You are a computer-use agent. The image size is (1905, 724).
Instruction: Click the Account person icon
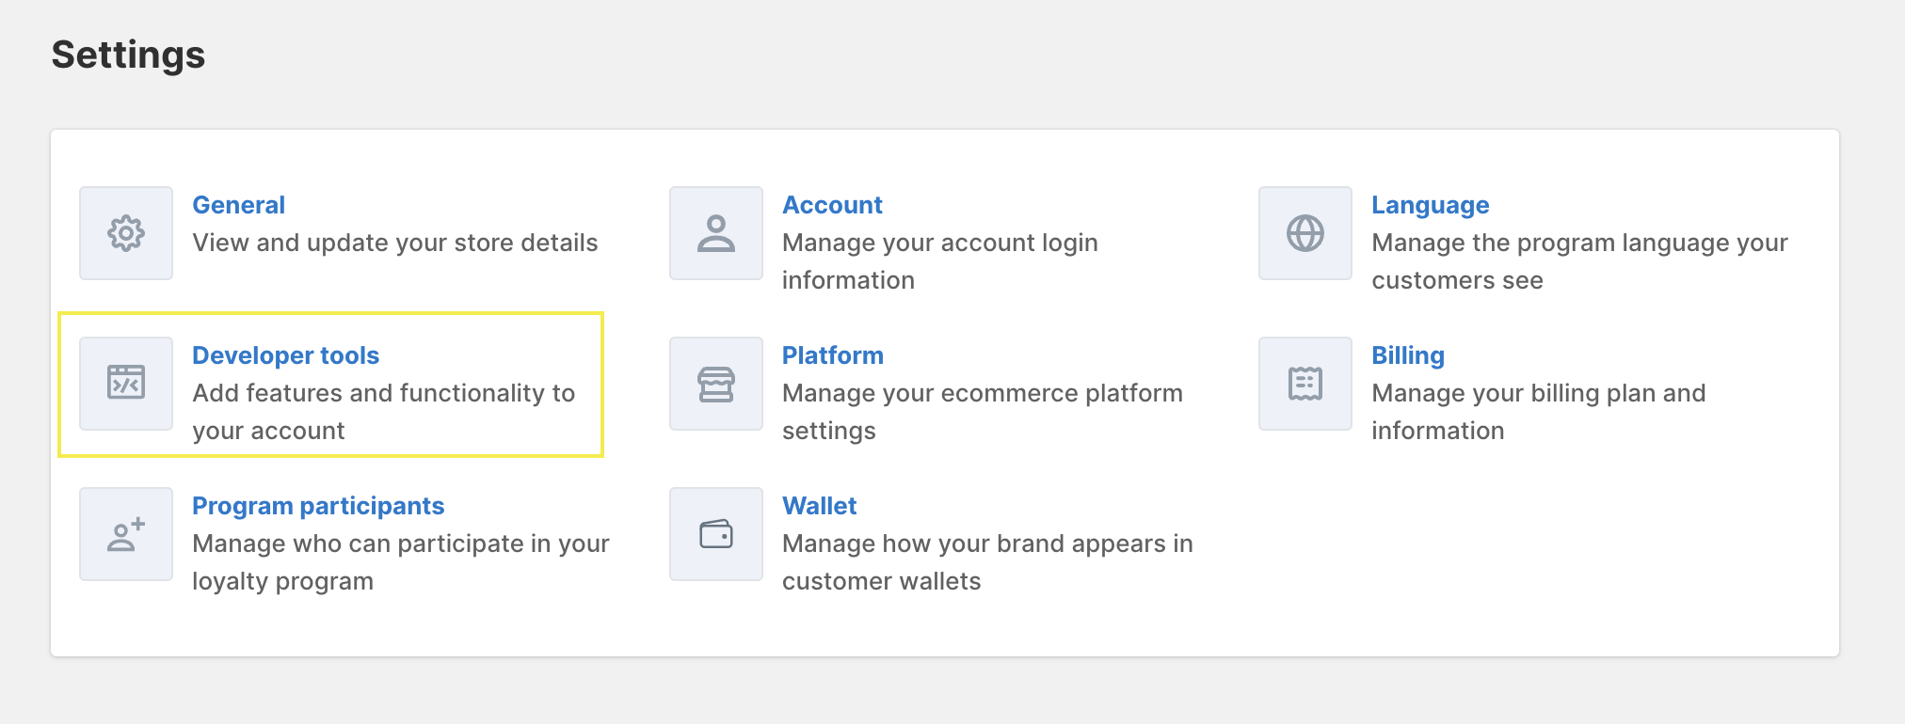click(x=716, y=233)
